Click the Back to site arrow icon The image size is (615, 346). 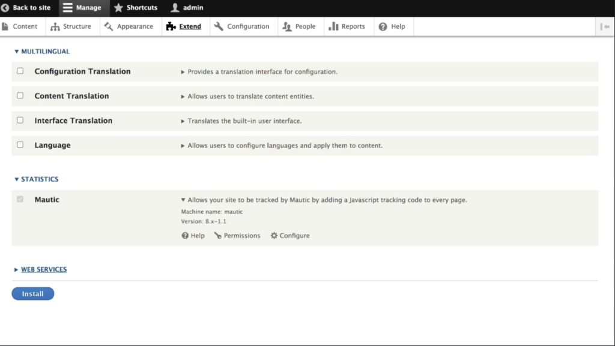5,7
